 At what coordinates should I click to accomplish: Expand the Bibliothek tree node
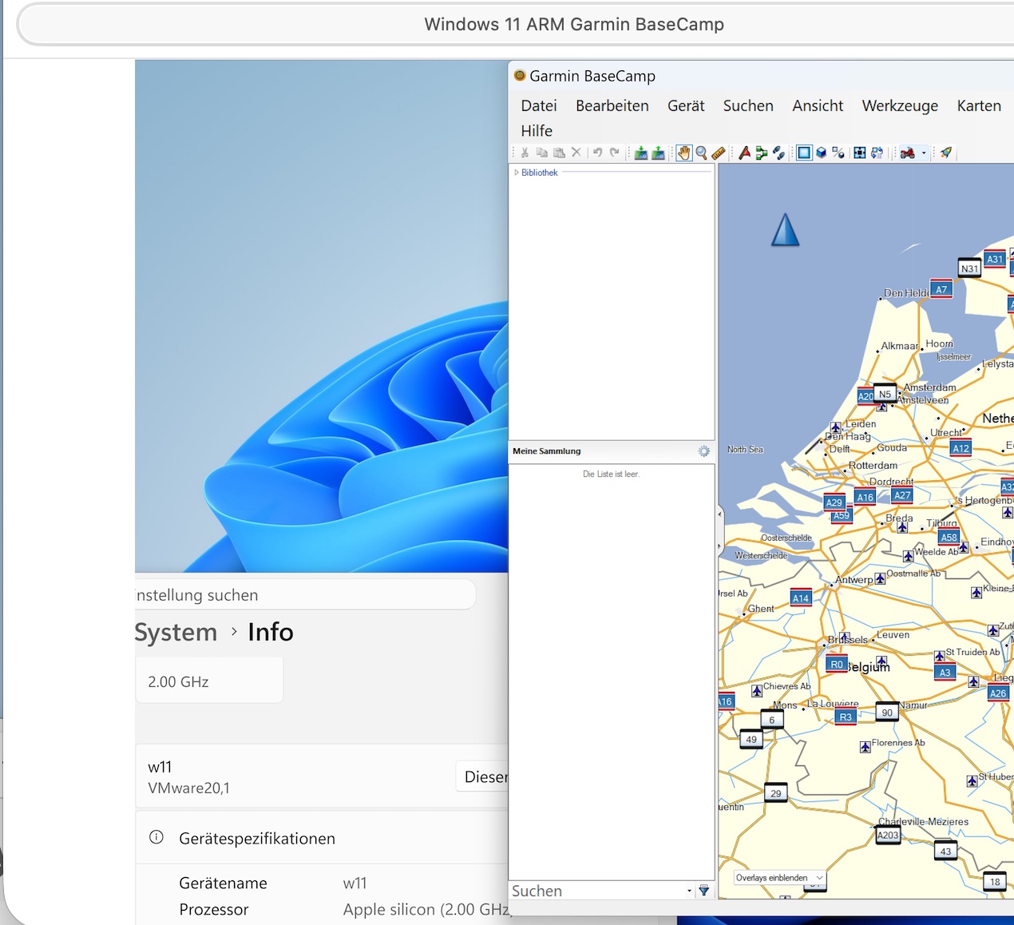click(517, 173)
